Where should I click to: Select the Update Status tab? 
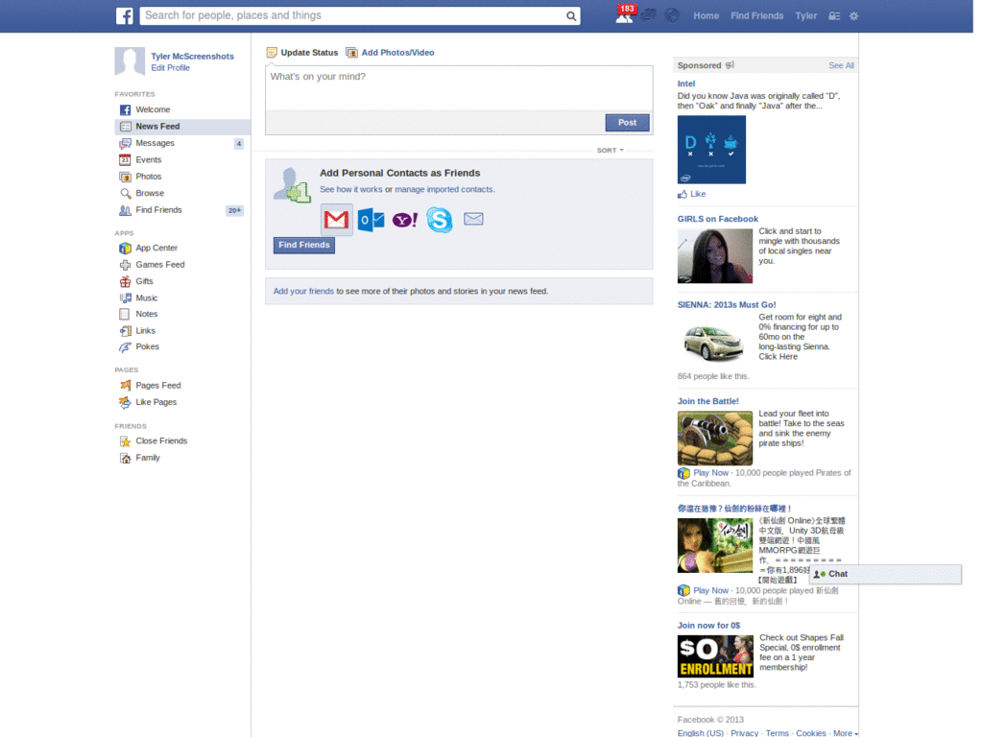click(x=302, y=53)
